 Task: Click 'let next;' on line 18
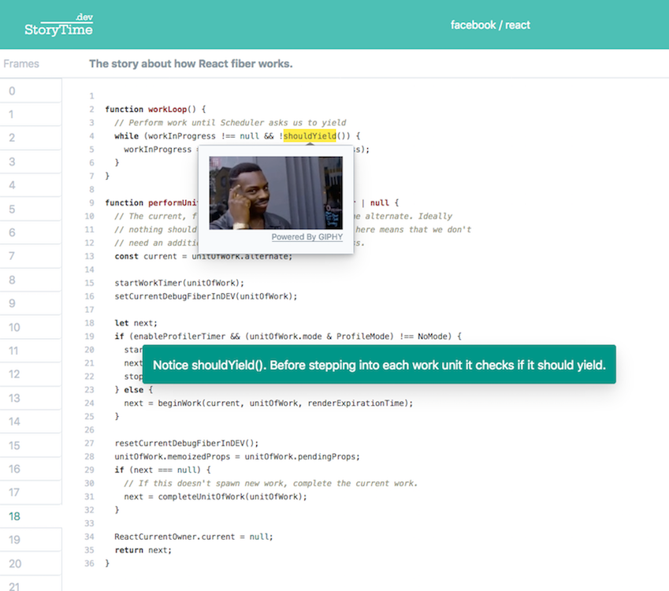click(136, 323)
